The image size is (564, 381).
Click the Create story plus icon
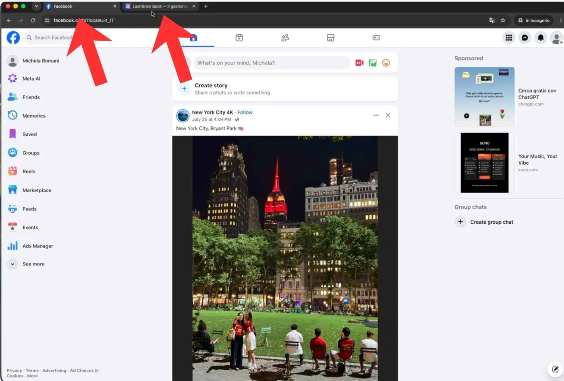184,89
